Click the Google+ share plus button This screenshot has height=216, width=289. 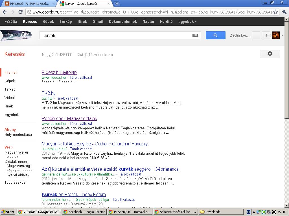[x=266, y=35]
